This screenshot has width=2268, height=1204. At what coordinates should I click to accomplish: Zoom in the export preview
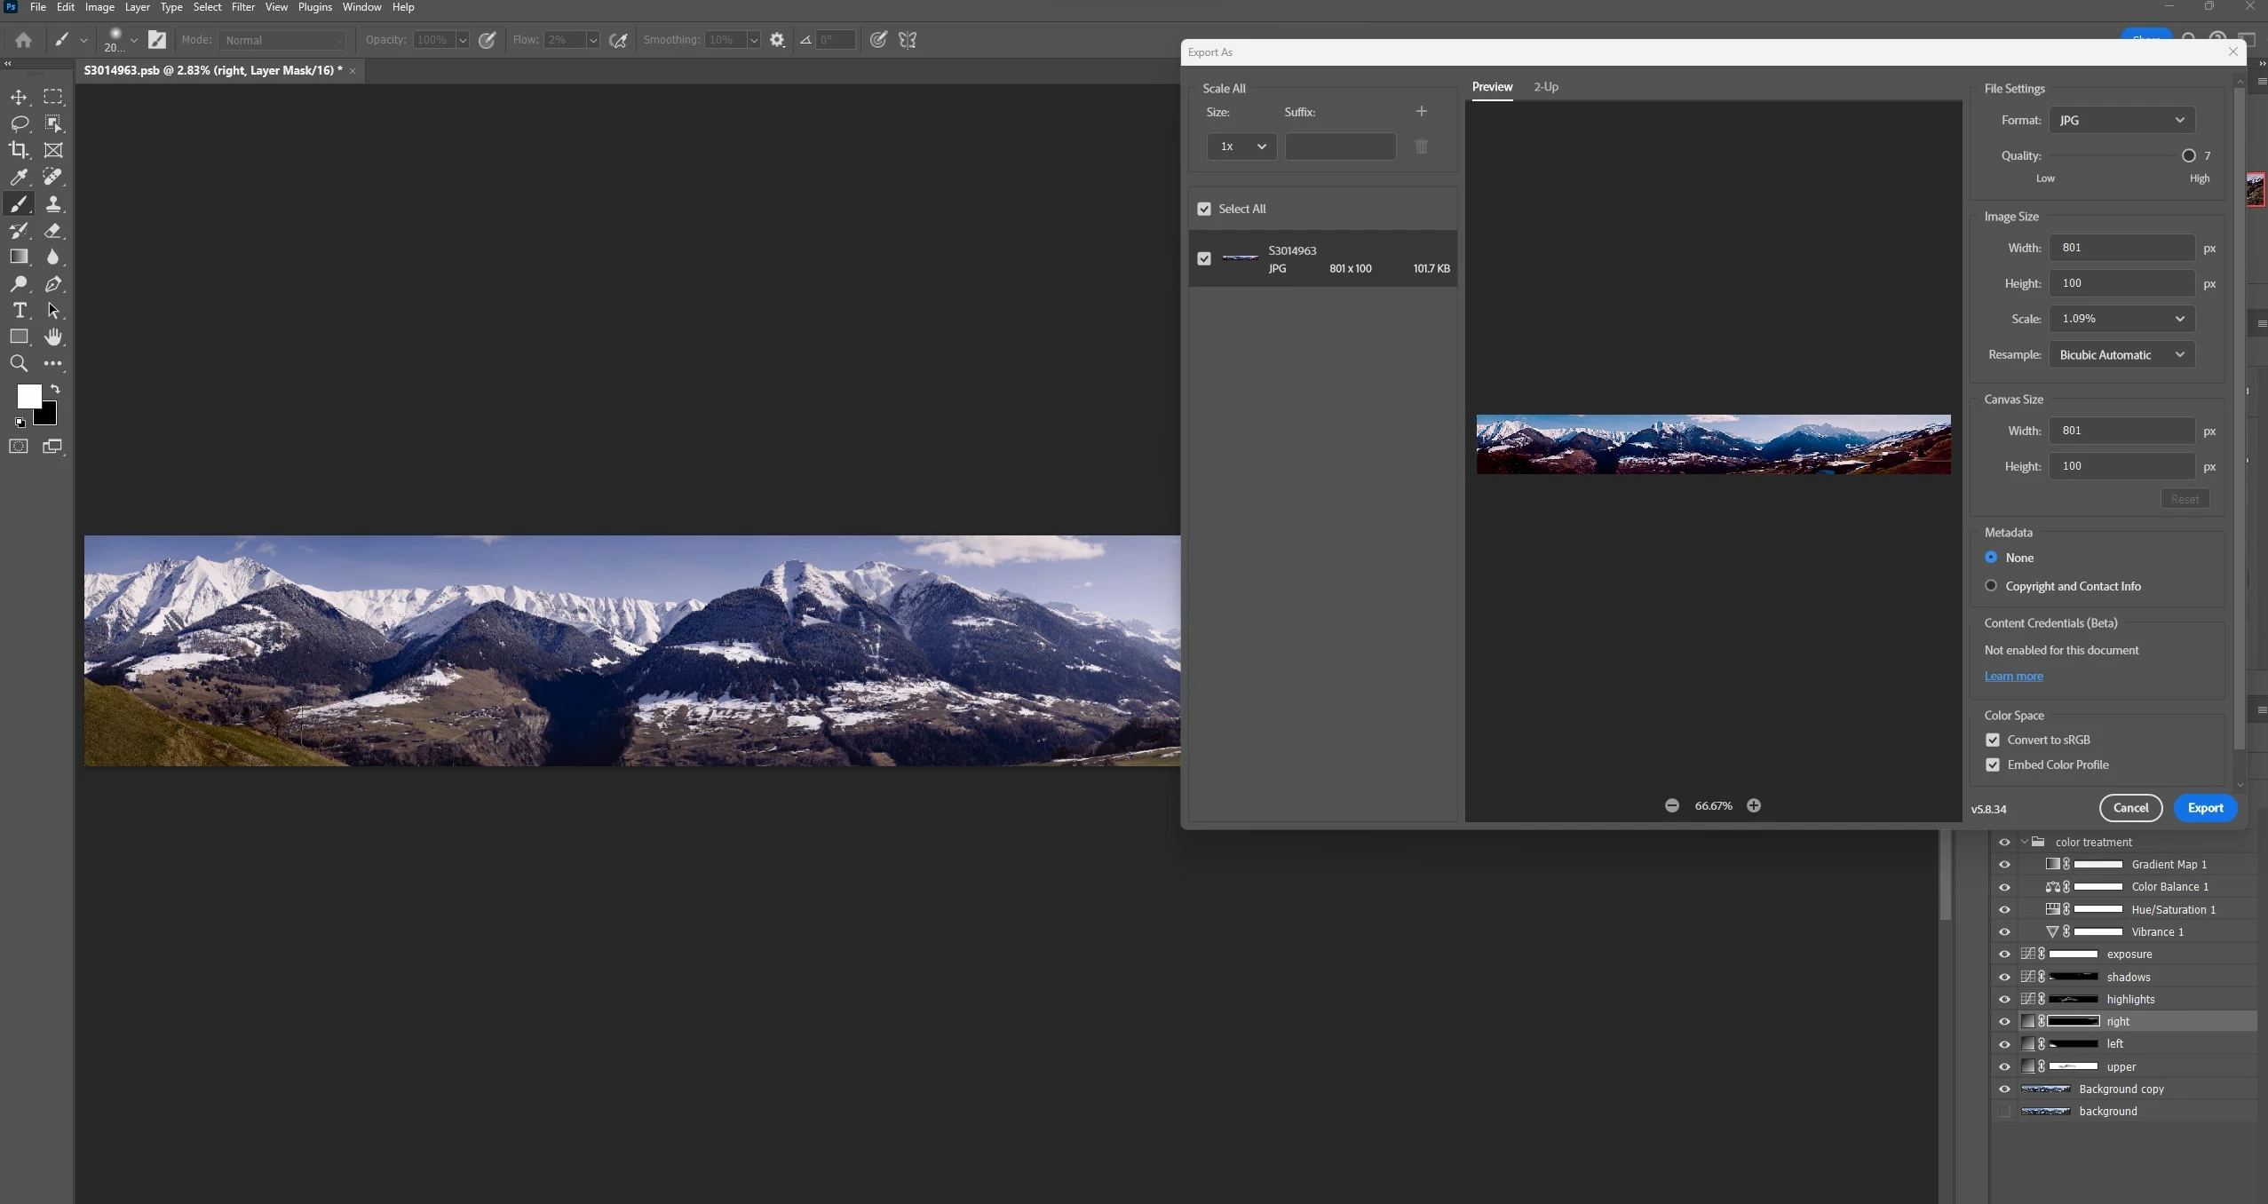point(1753,805)
